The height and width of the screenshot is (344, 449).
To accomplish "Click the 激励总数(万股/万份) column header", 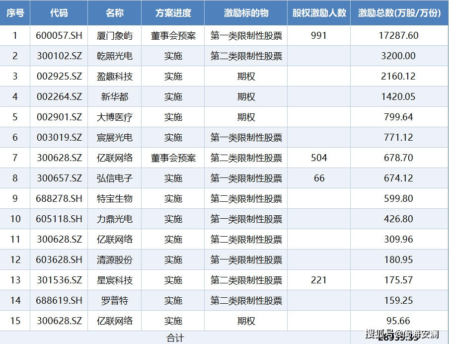I will tap(399, 12).
